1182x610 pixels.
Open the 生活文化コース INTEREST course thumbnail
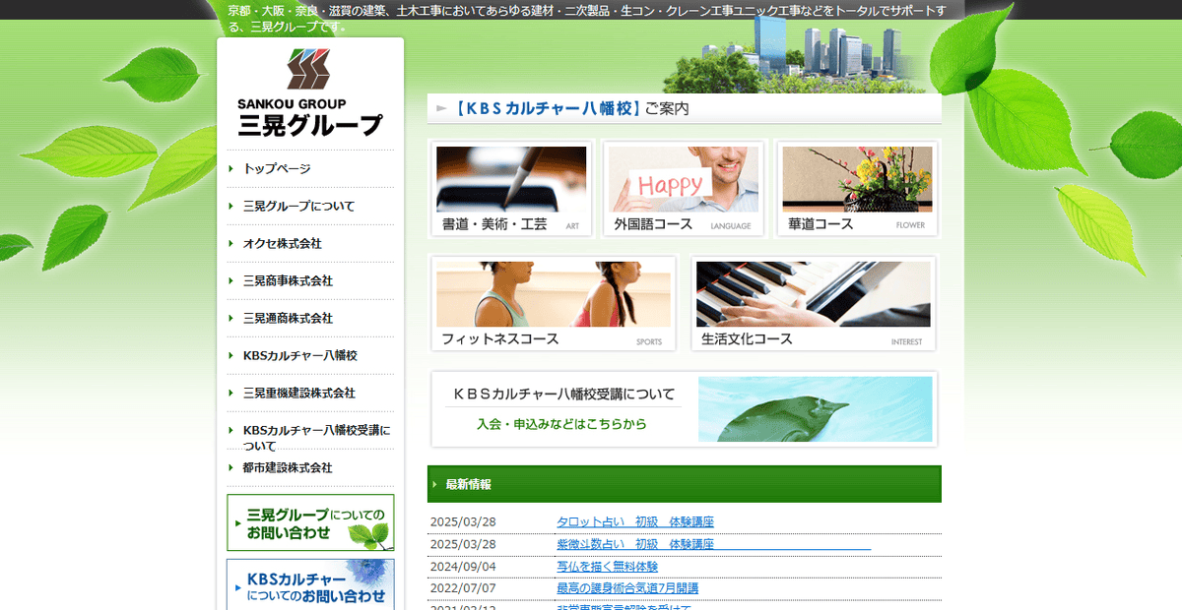[814, 302]
